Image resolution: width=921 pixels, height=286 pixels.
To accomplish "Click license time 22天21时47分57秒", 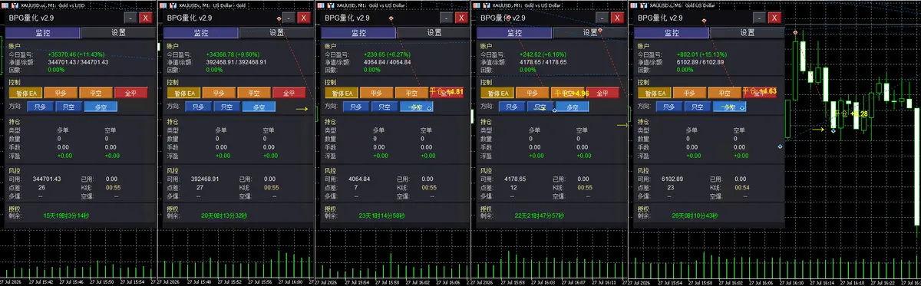I will coord(540,215).
